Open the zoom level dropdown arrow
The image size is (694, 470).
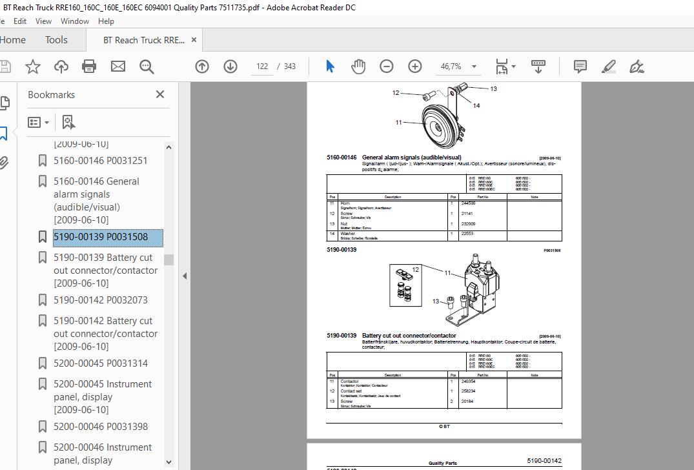tap(474, 67)
